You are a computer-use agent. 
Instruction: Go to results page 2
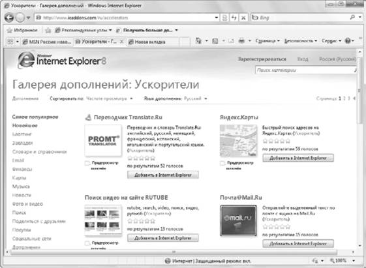[344, 98]
